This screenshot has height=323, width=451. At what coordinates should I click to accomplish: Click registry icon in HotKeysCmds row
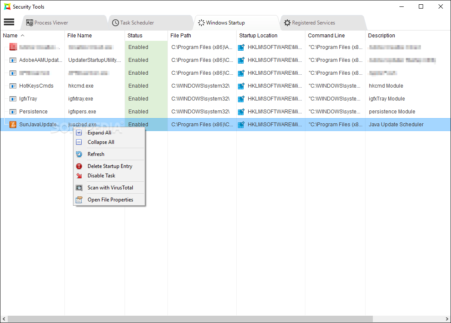pos(241,86)
